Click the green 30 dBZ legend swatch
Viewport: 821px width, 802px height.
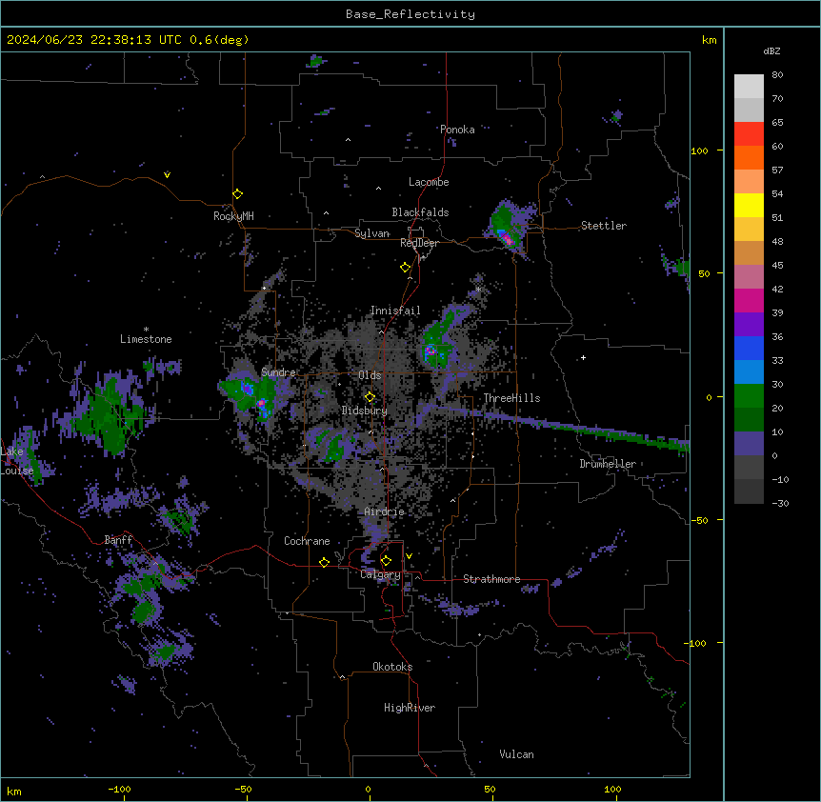point(749,396)
